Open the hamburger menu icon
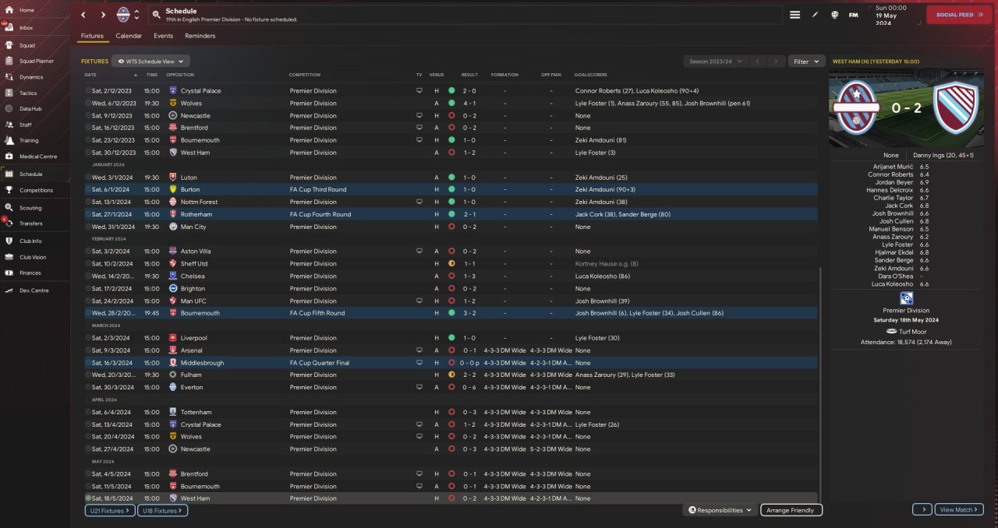 point(795,15)
